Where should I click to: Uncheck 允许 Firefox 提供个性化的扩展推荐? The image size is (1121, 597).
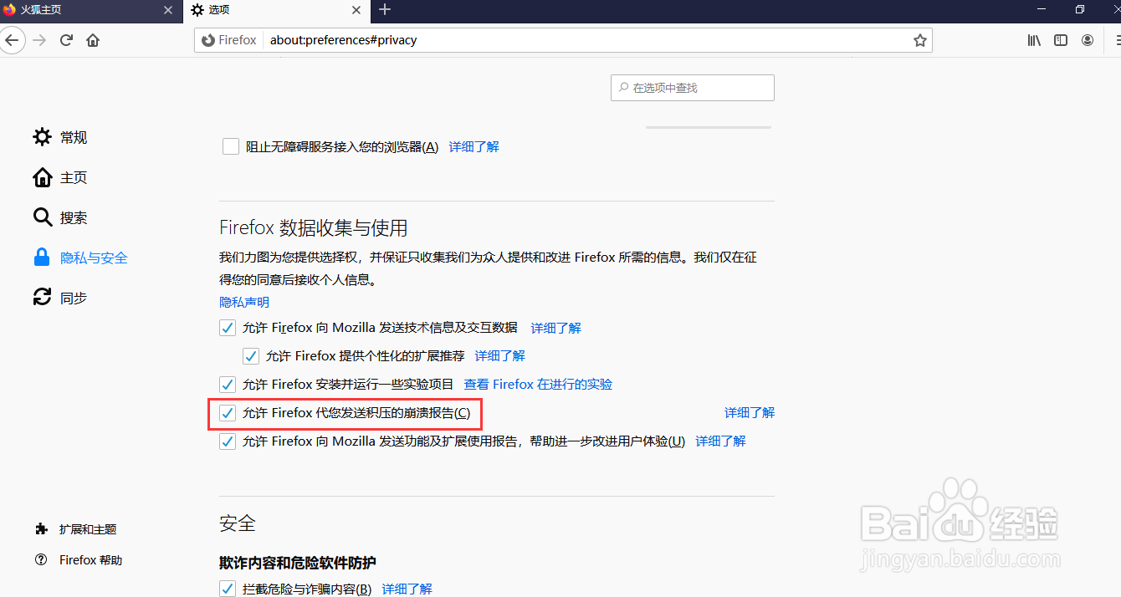(x=251, y=356)
